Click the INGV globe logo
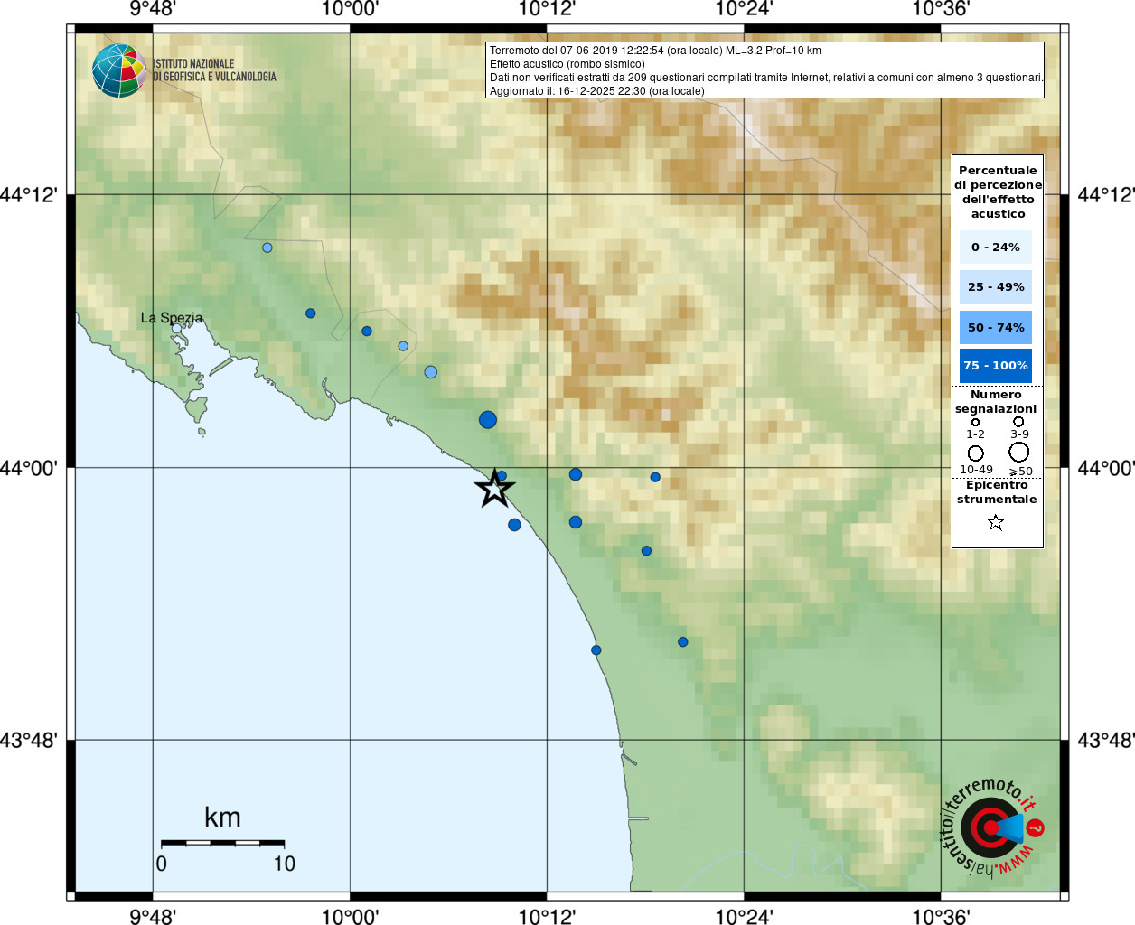 [118, 70]
